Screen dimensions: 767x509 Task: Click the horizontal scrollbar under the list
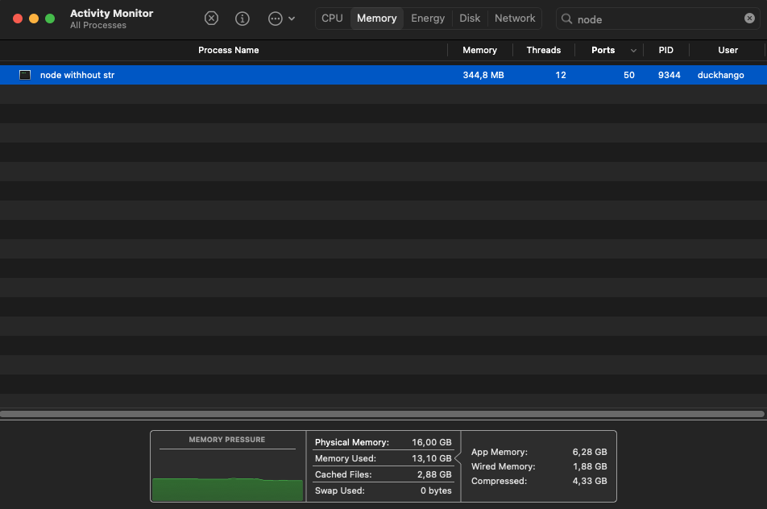(x=382, y=414)
